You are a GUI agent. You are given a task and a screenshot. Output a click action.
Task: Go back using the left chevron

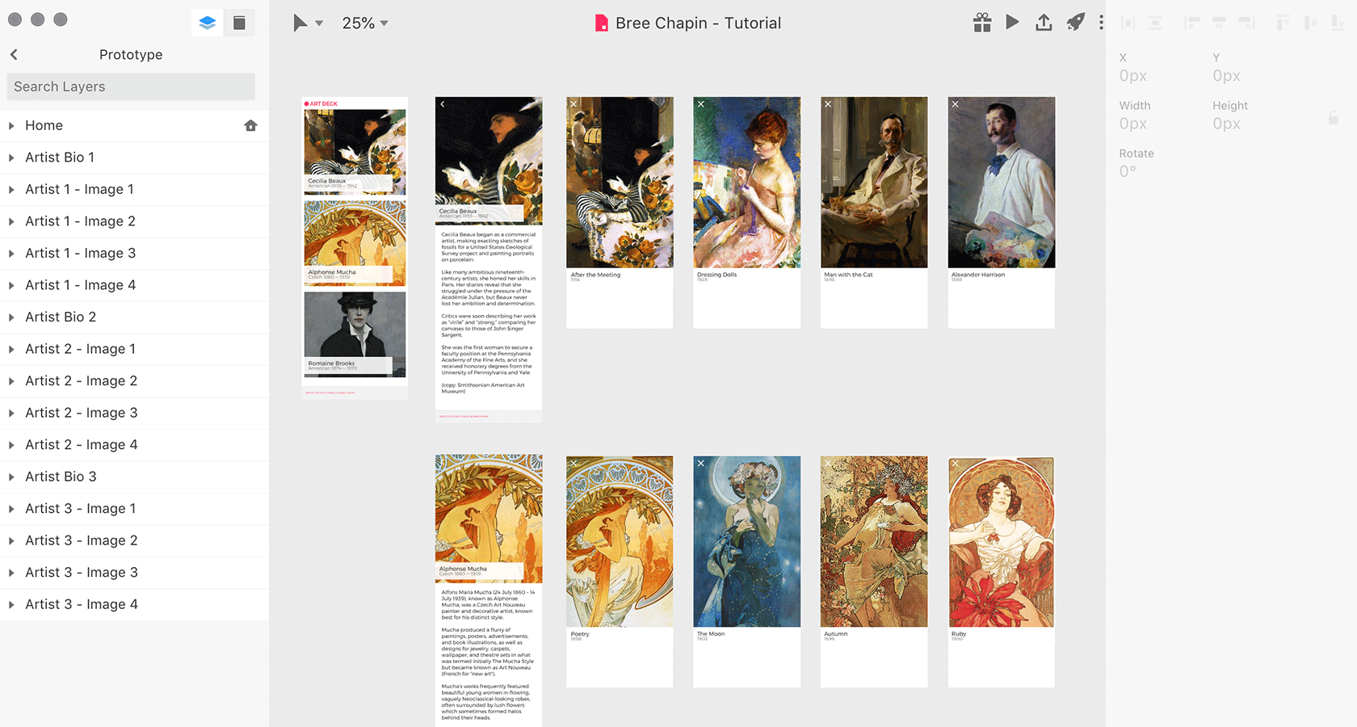coord(14,54)
